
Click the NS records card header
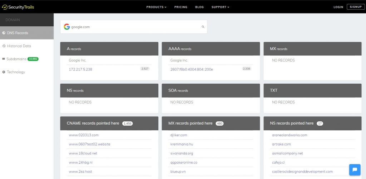click(109, 90)
